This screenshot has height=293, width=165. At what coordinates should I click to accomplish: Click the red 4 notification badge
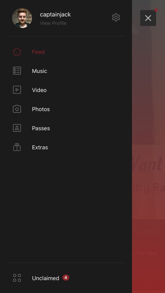[66, 278]
